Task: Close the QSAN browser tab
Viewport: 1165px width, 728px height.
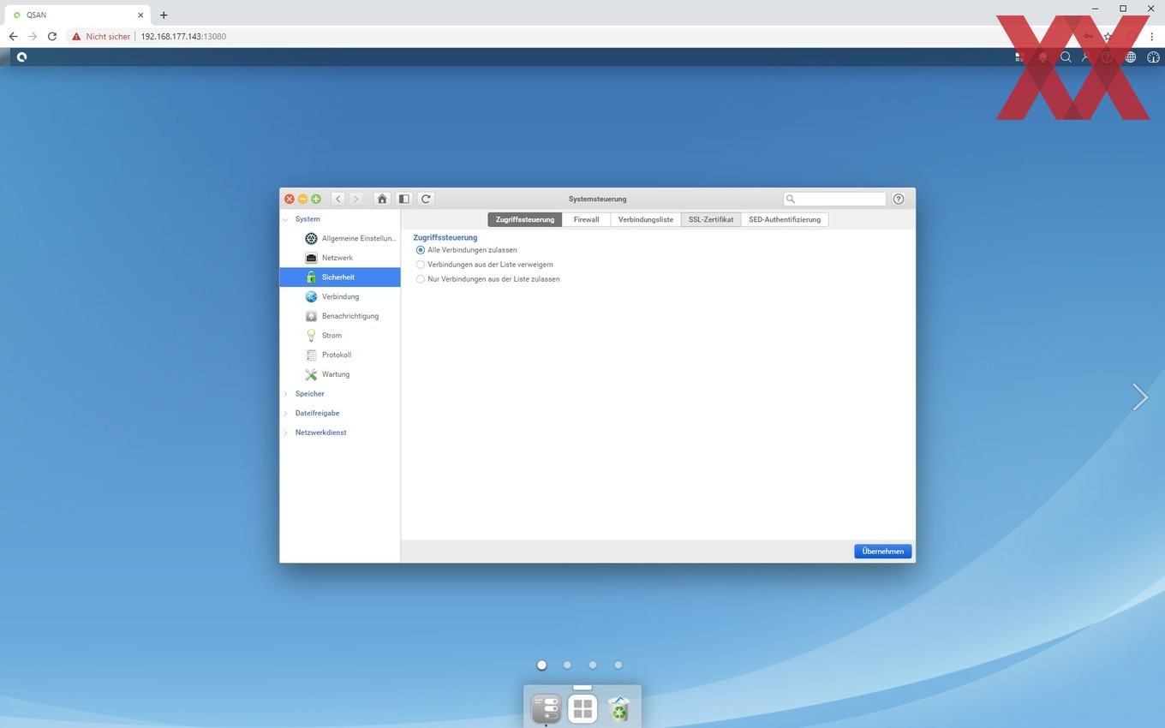Action: pos(140,15)
